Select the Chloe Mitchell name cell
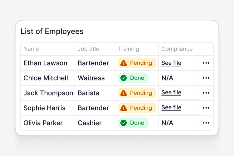This screenshot has width=234, height=156. (x=48, y=78)
